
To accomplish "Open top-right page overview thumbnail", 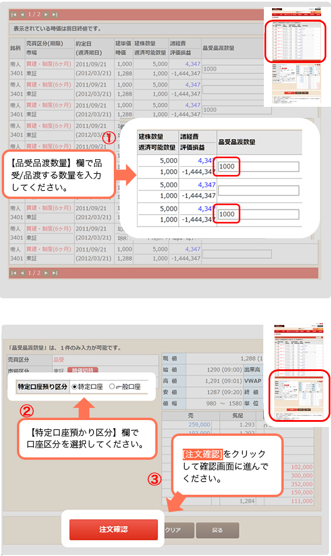I will point(297,57).
